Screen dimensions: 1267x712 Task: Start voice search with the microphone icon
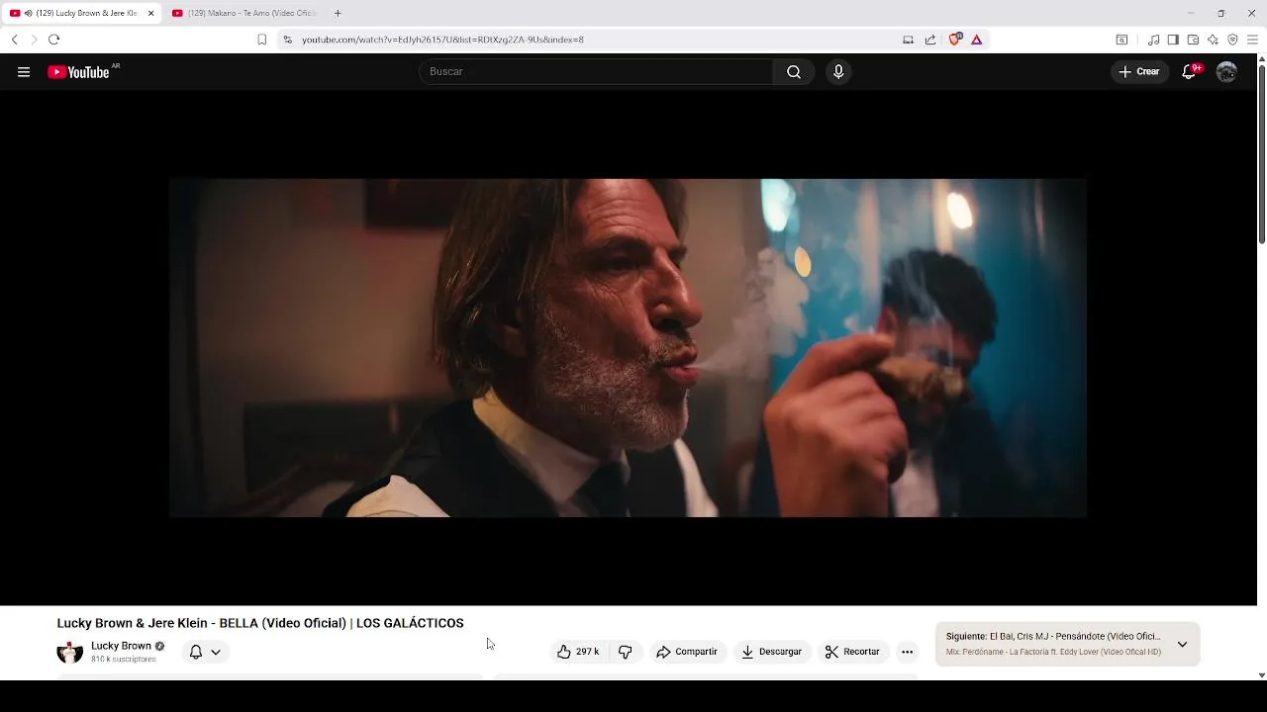pos(838,71)
